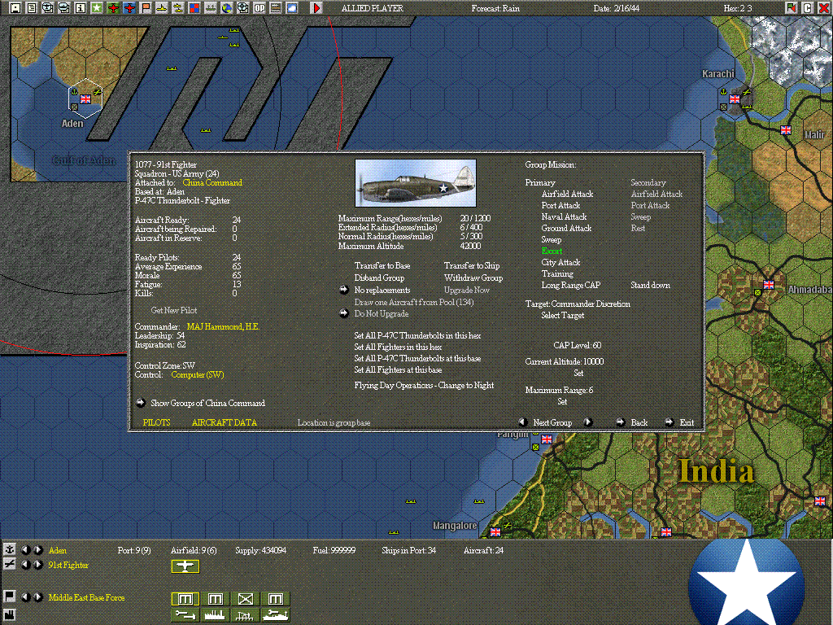Image resolution: width=833 pixels, height=625 pixels.
Task: Click Set under Maximum Range
Action: [562, 402]
